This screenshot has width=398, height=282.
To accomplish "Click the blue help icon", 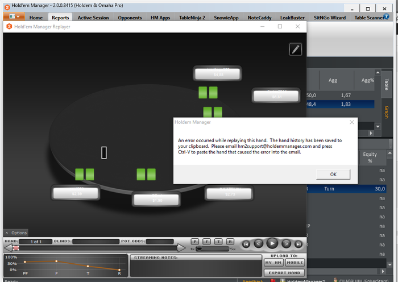I will 386,16.
